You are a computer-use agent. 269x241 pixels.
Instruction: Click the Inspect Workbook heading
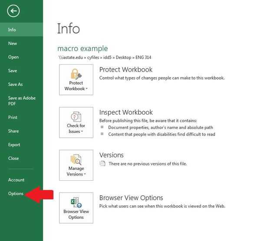point(126,112)
